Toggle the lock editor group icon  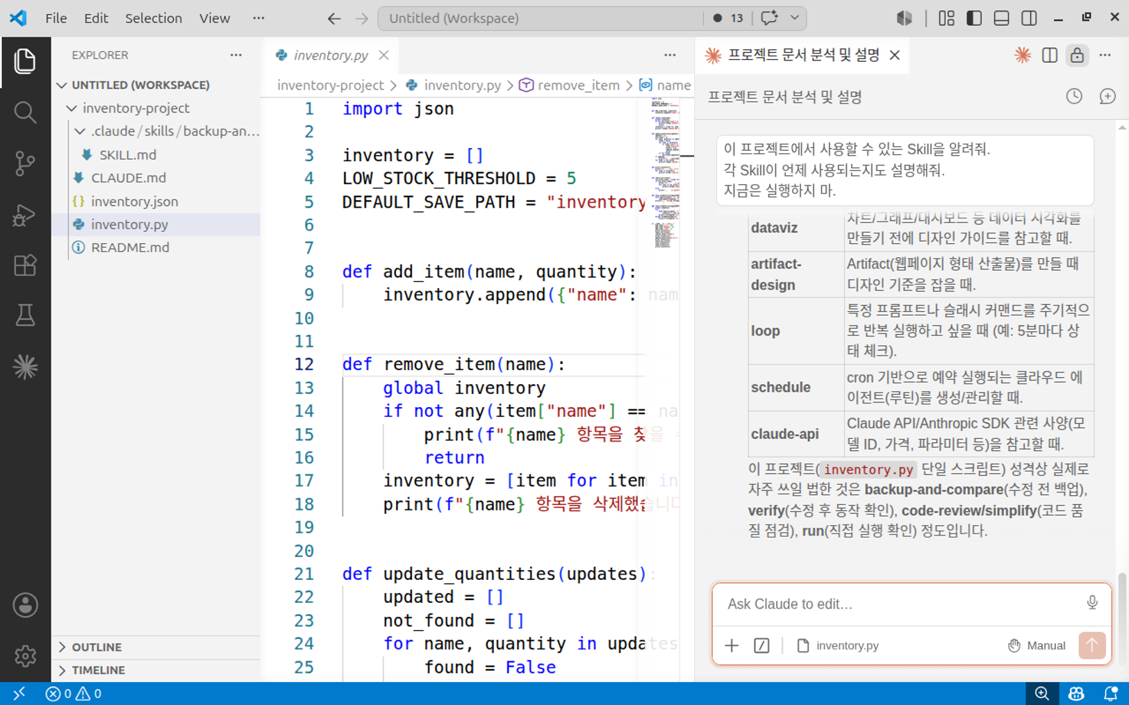point(1077,55)
